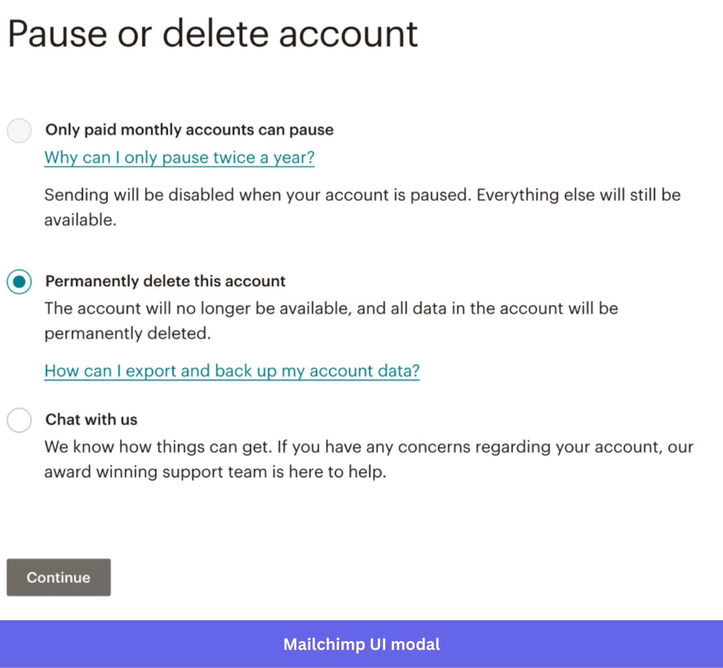Open the export and back up data link

232,371
